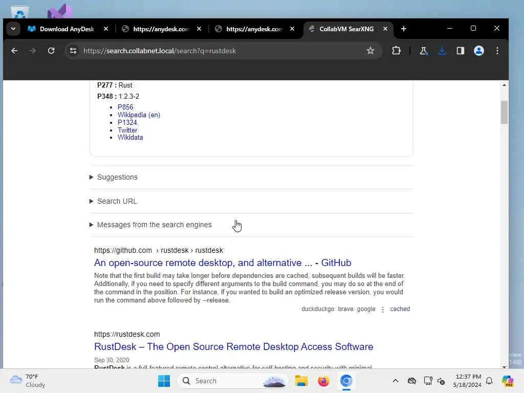Click the scrollbar down arrow
Screen dimensions: 524x393
tap(504, 366)
